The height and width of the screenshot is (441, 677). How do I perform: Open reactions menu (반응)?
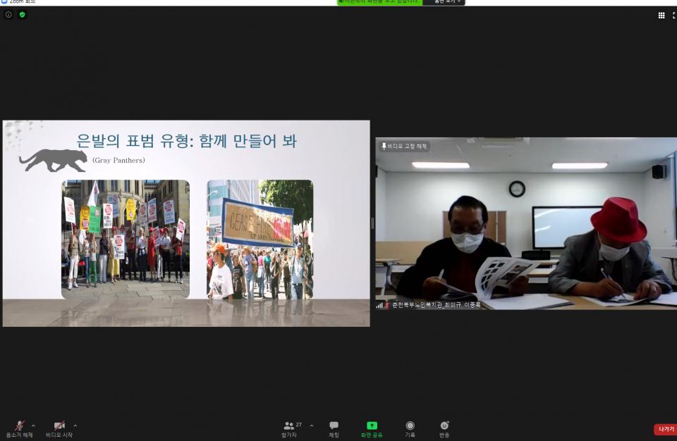tap(444, 429)
